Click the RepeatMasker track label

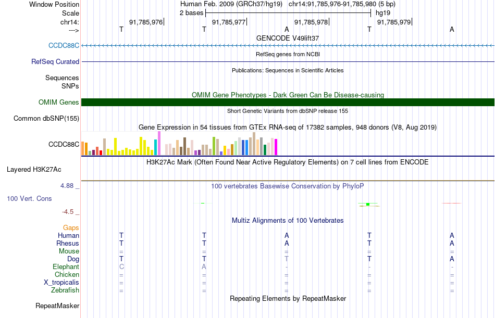pyautogui.click(x=57, y=306)
